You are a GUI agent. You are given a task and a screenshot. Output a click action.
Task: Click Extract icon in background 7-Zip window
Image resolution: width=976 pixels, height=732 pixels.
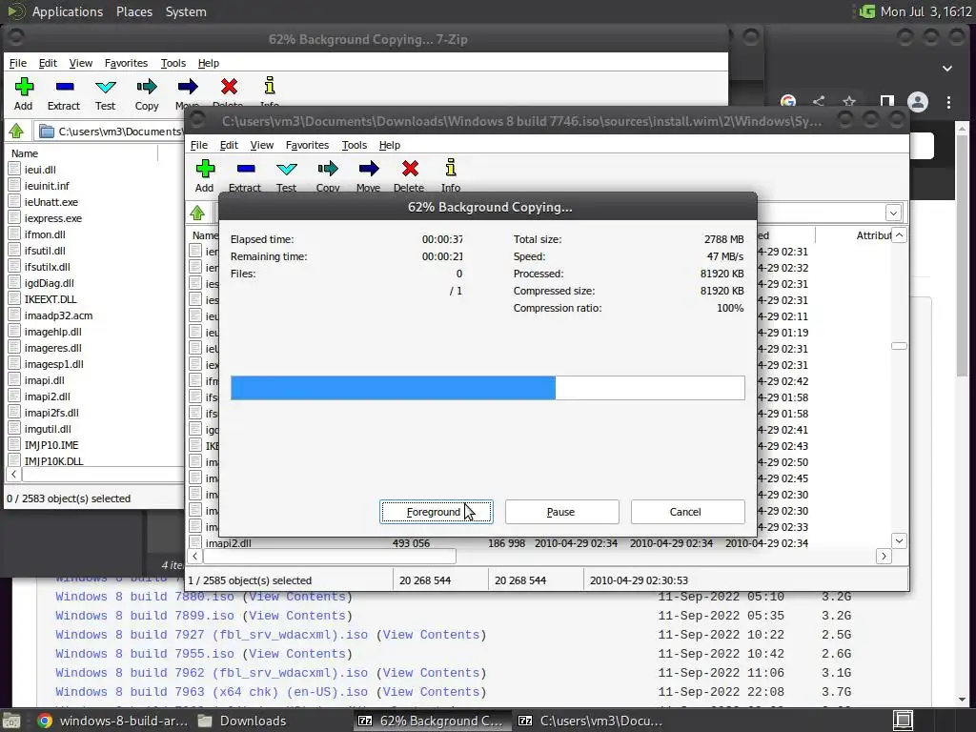(x=64, y=87)
